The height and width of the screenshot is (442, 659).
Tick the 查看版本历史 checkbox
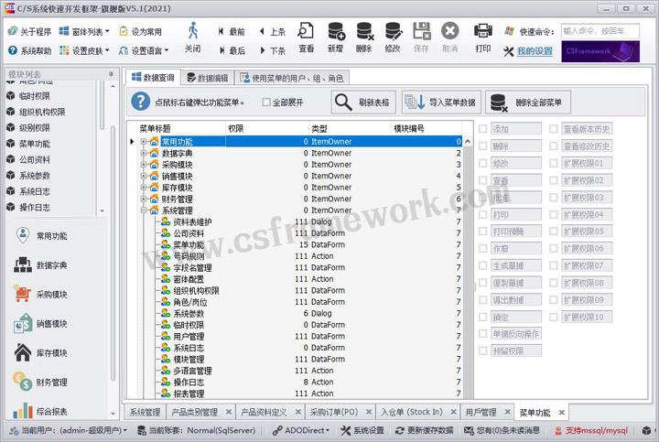pyautogui.click(x=554, y=129)
